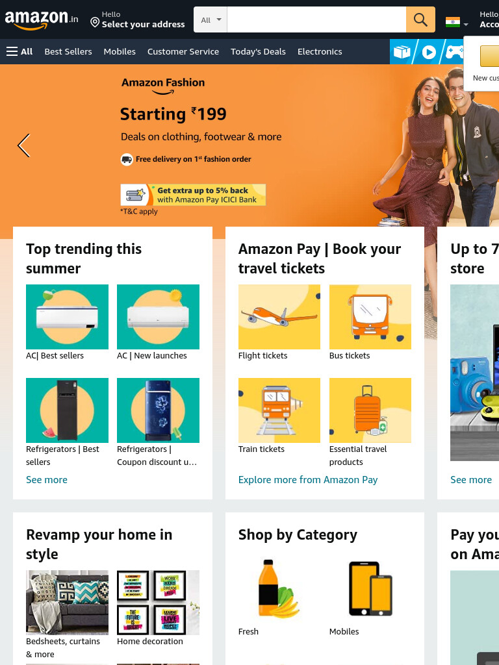Viewport: 499px width, 665px height.
Task: Click the Mobiles phone icon in categories
Action: tap(370, 588)
